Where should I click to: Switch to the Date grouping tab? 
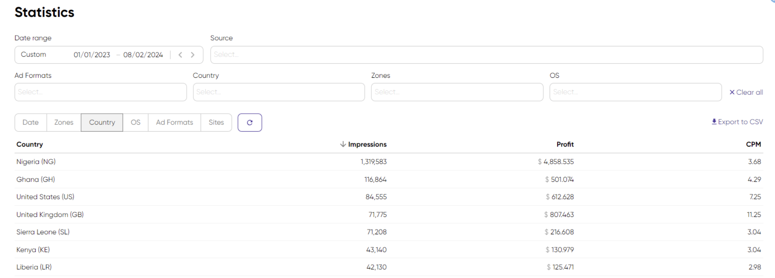pos(31,122)
